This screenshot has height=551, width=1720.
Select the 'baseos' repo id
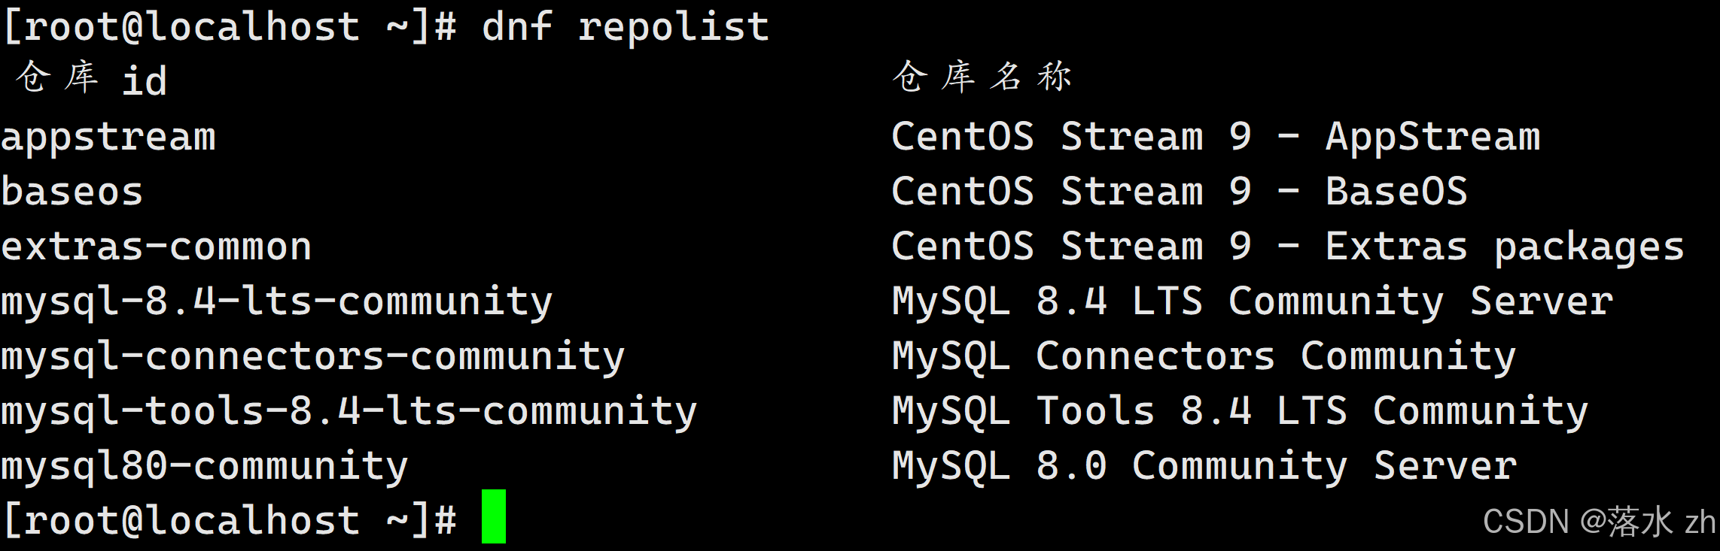tap(72, 192)
